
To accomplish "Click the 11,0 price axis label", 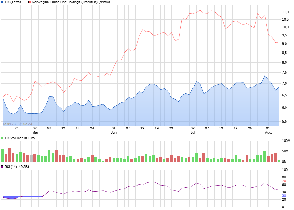I will (285, 12).
